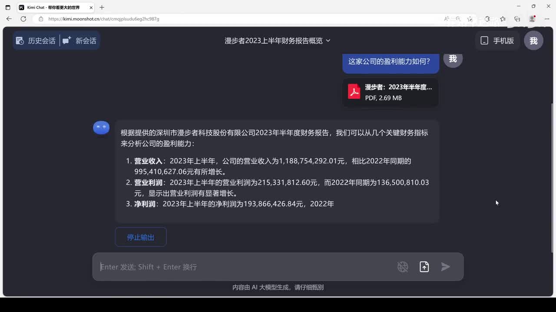556x312 pixels.
Task: Open 历史会话 chat history
Action: 36,41
